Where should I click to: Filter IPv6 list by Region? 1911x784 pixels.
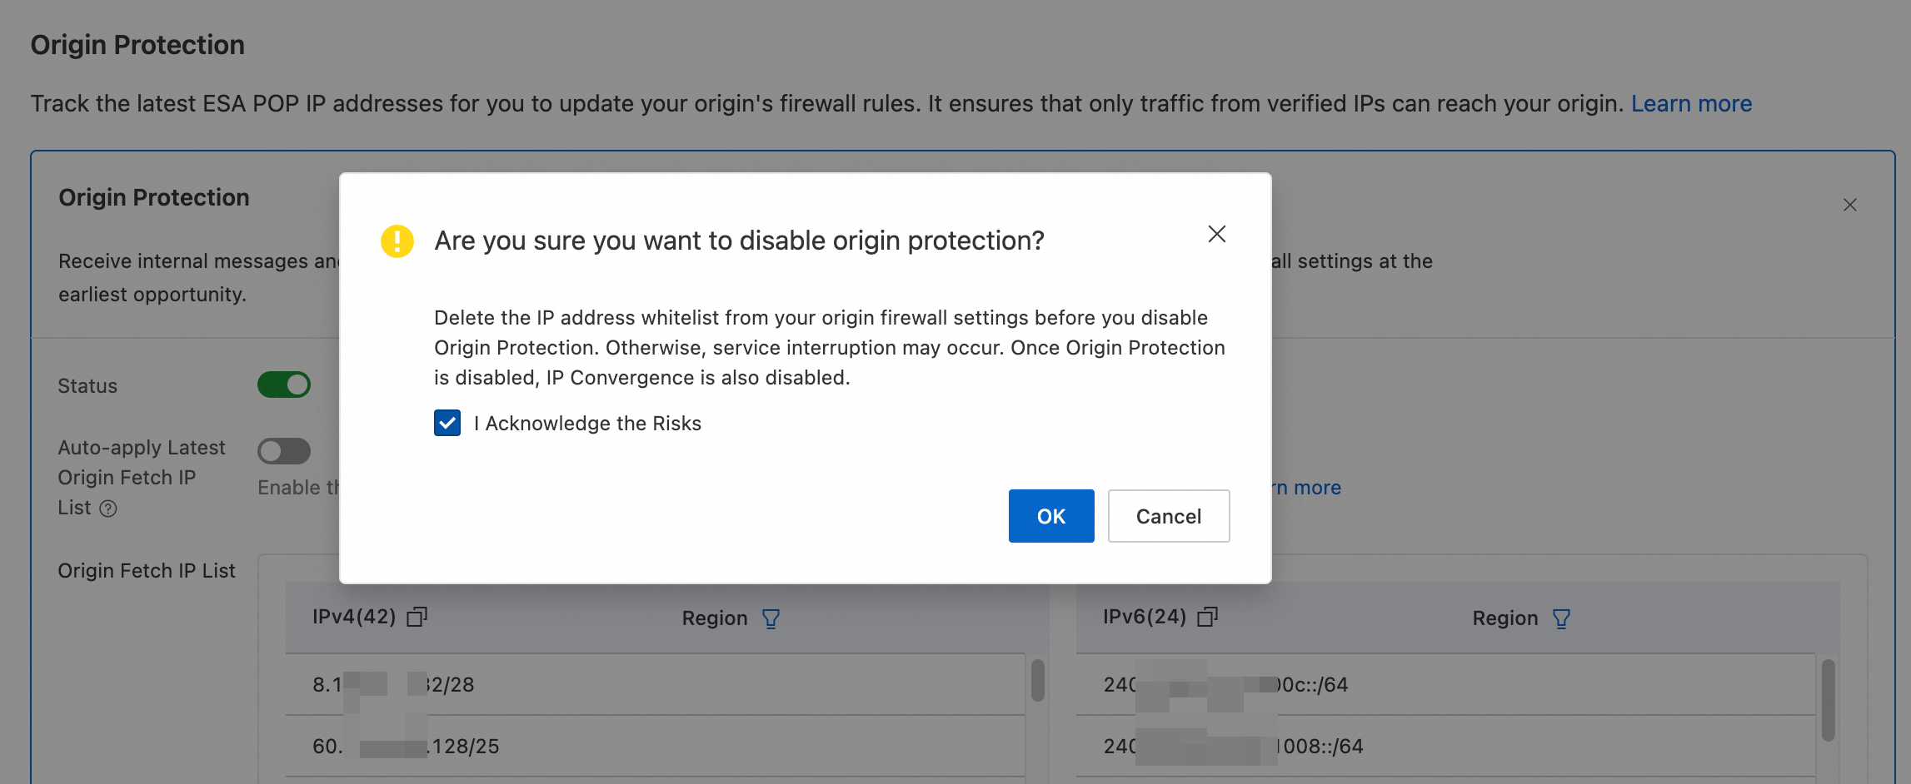point(1562,618)
